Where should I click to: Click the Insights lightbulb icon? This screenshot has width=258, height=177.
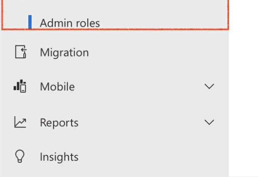tap(20, 157)
